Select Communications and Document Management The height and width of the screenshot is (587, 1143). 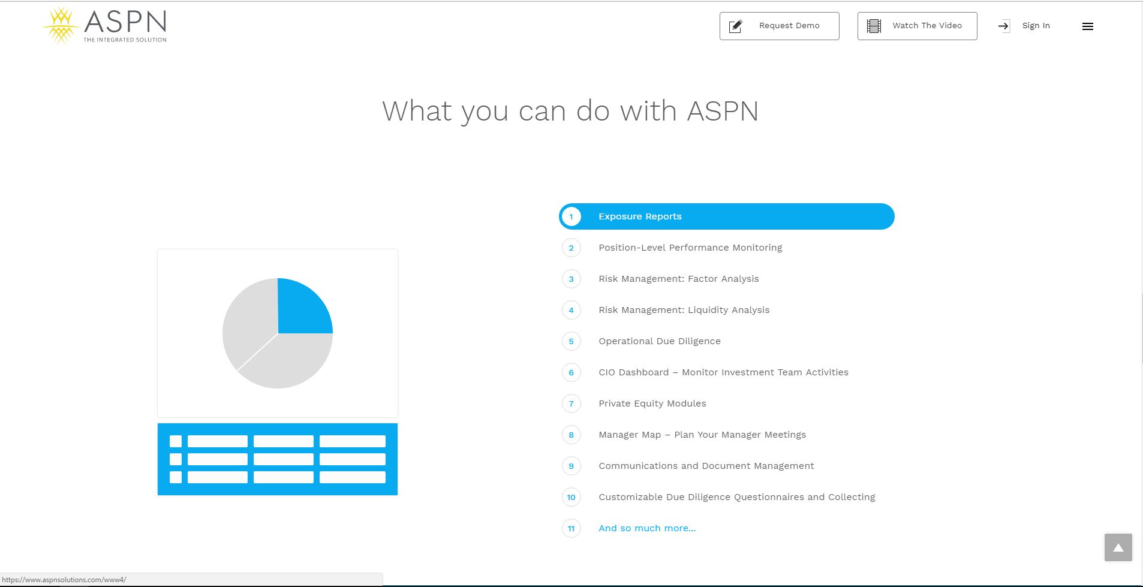pyautogui.click(x=706, y=466)
